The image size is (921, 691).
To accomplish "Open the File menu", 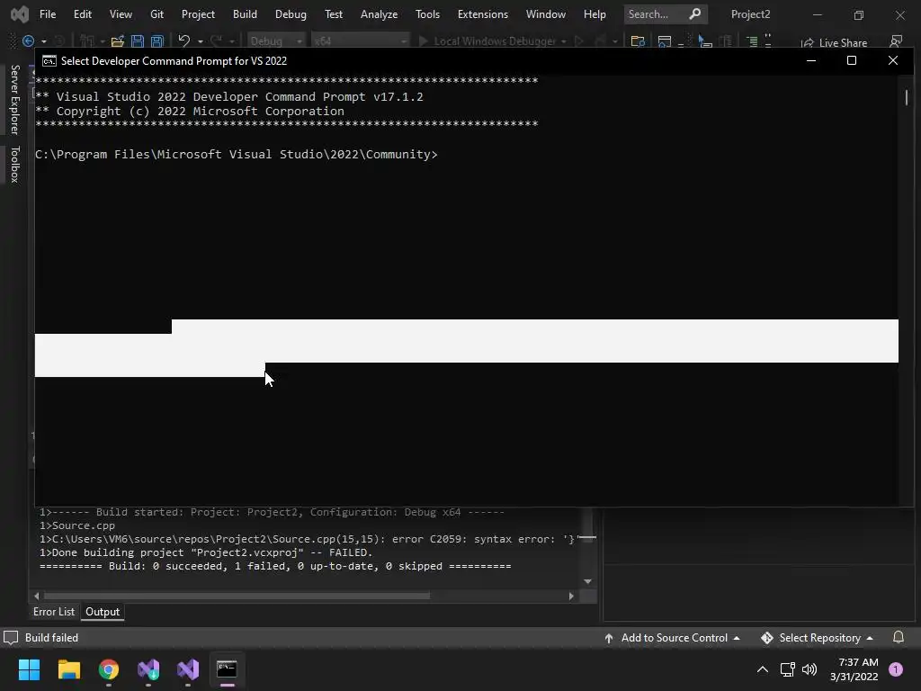I will (x=48, y=14).
